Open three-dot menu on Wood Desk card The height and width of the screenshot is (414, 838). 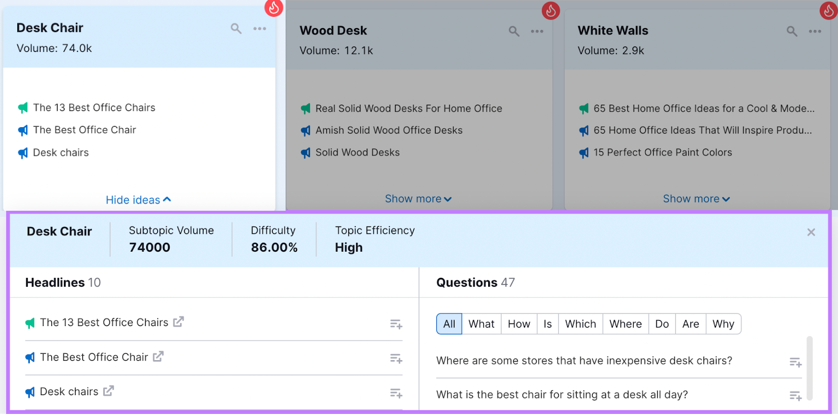(537, 31)
